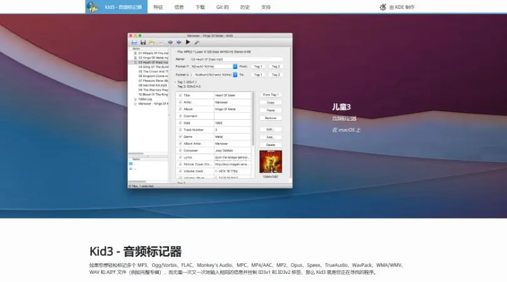Click the file icon of 02 Kings Of Metal
This screenshot has height=282, width=507.
tap(135, 58)
